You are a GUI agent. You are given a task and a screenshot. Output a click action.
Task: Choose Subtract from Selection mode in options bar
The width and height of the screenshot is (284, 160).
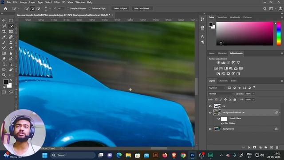[39, 8]
